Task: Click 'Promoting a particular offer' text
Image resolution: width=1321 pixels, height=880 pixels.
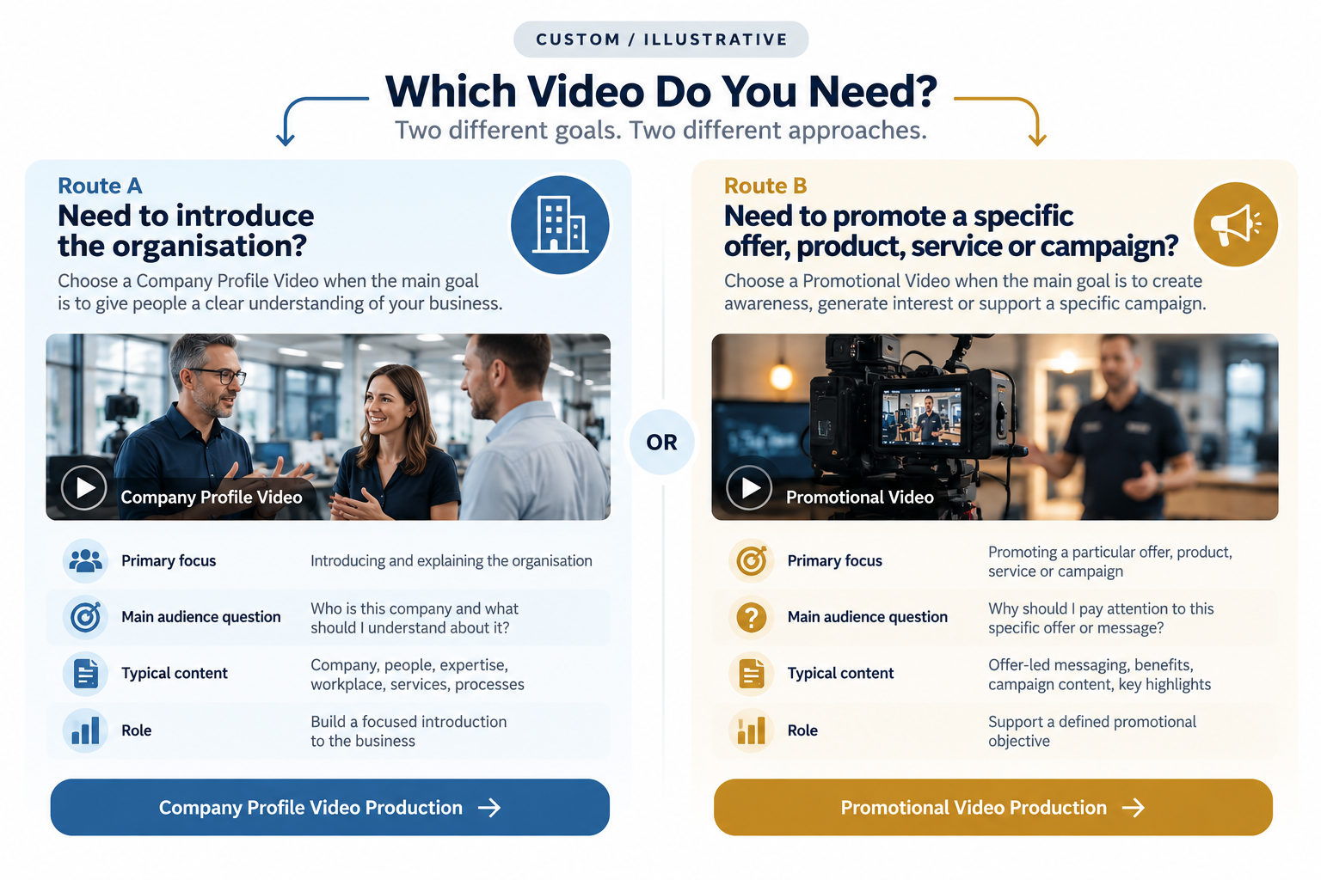Action: click(x=1110, y=562)
